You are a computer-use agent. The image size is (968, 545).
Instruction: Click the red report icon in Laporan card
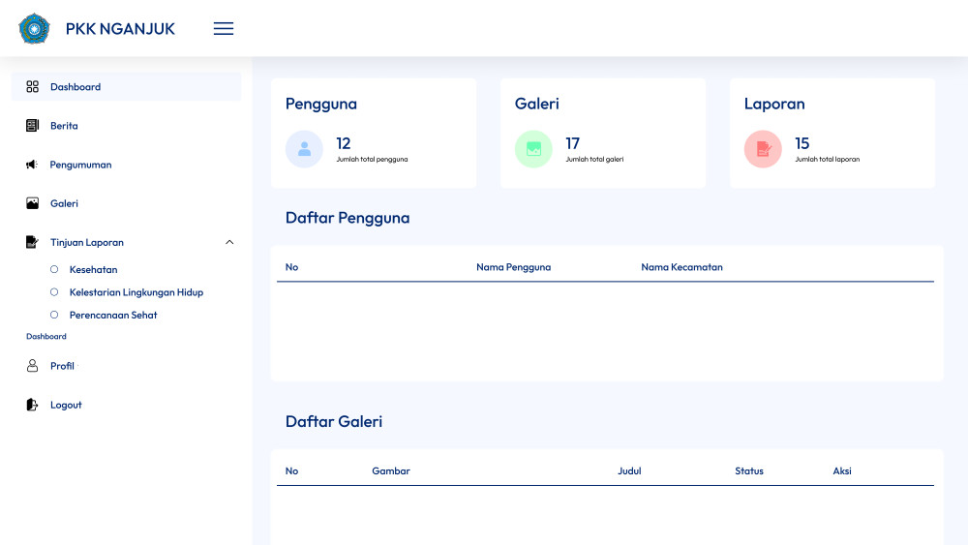pyautogui.click(x=763, y=149)
